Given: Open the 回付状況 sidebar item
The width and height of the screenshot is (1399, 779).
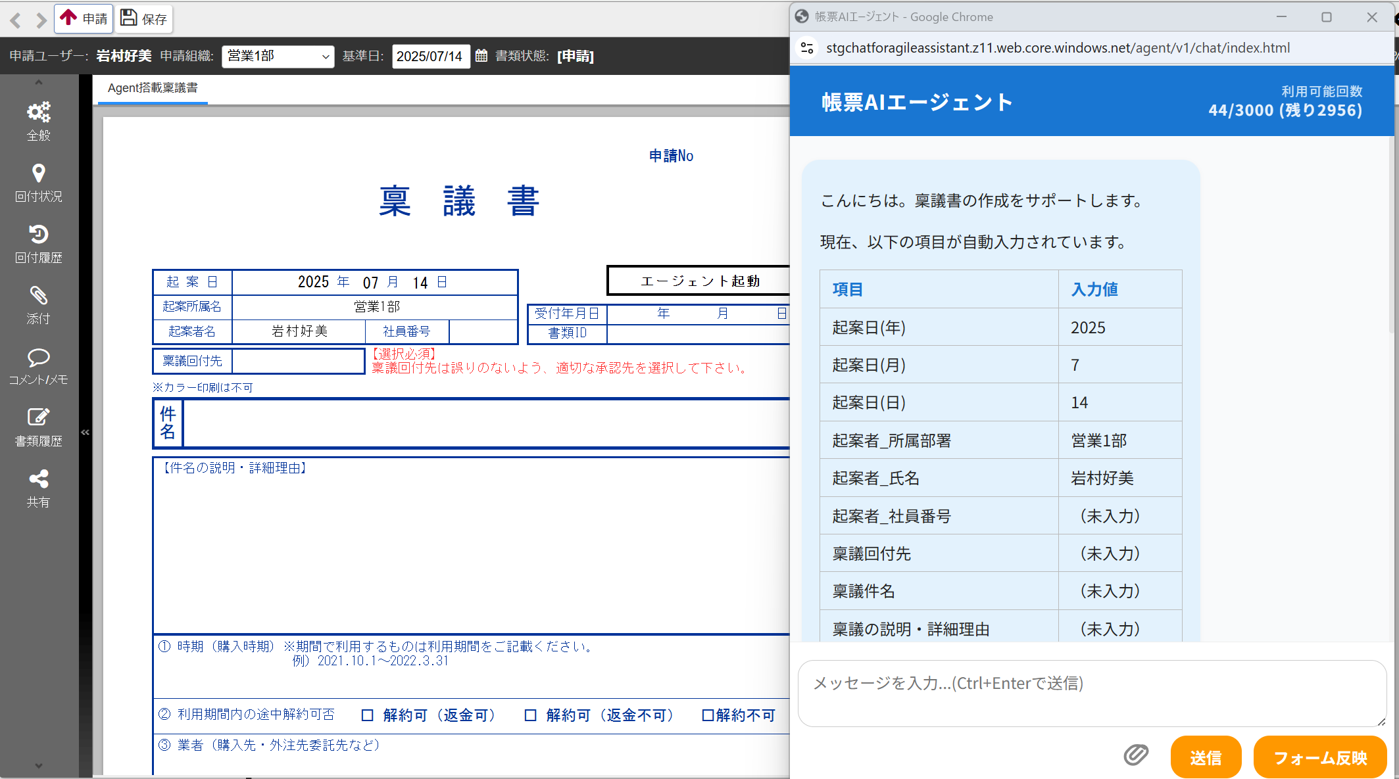Looking at the screenshot, I should pos(38,183).
